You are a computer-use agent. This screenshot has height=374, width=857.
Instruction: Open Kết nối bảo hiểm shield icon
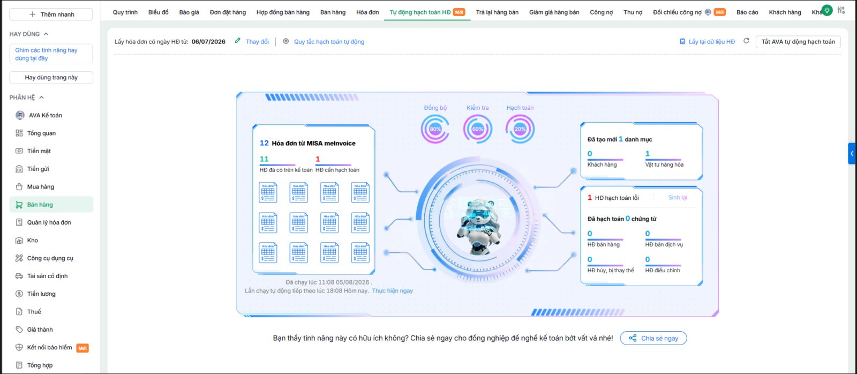click(x=19, y=347)
